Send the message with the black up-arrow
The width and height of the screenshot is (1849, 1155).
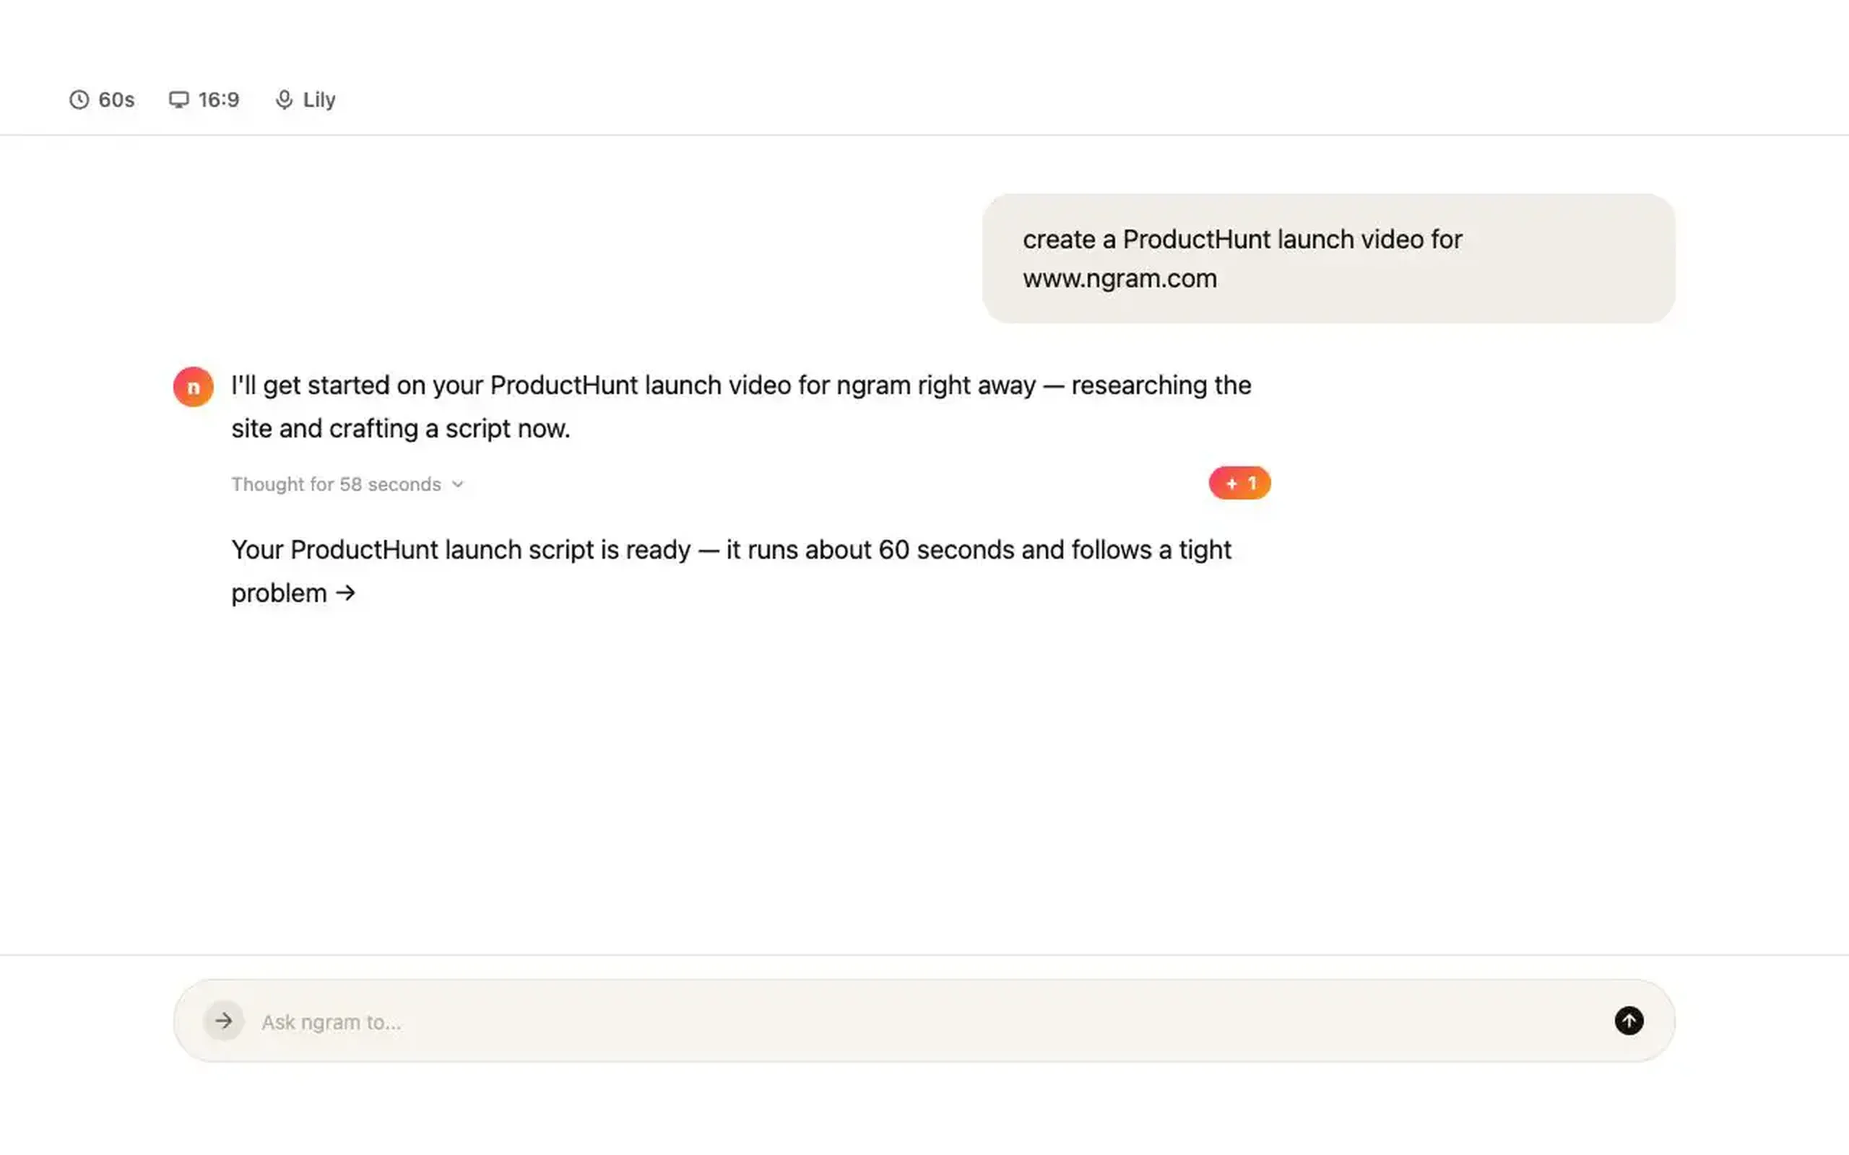pyautogui.click(x=1629, y=1021)
